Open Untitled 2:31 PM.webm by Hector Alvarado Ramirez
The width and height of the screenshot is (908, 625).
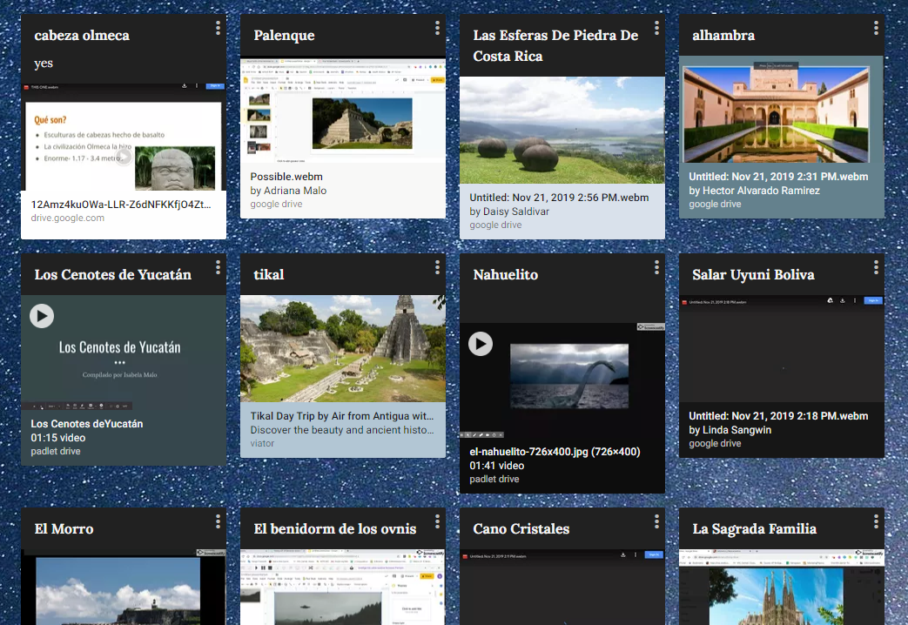click(782, 190)
